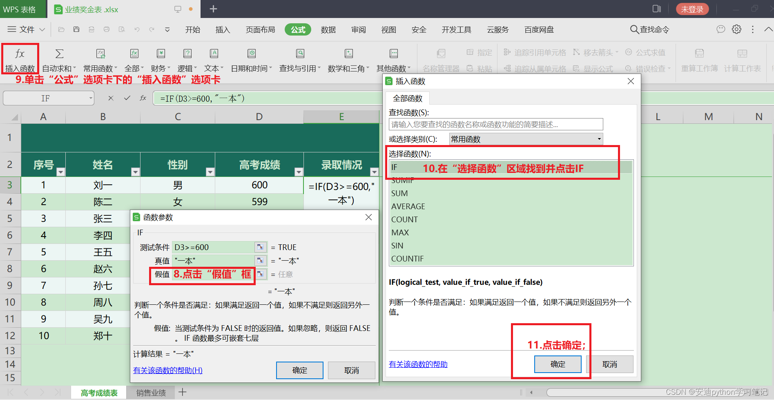The height and width of the screenshot is (400, 774).
Task: Switch to the 审阅 ribbon tab
Action: pyautogui.click(x=359, y=30)
